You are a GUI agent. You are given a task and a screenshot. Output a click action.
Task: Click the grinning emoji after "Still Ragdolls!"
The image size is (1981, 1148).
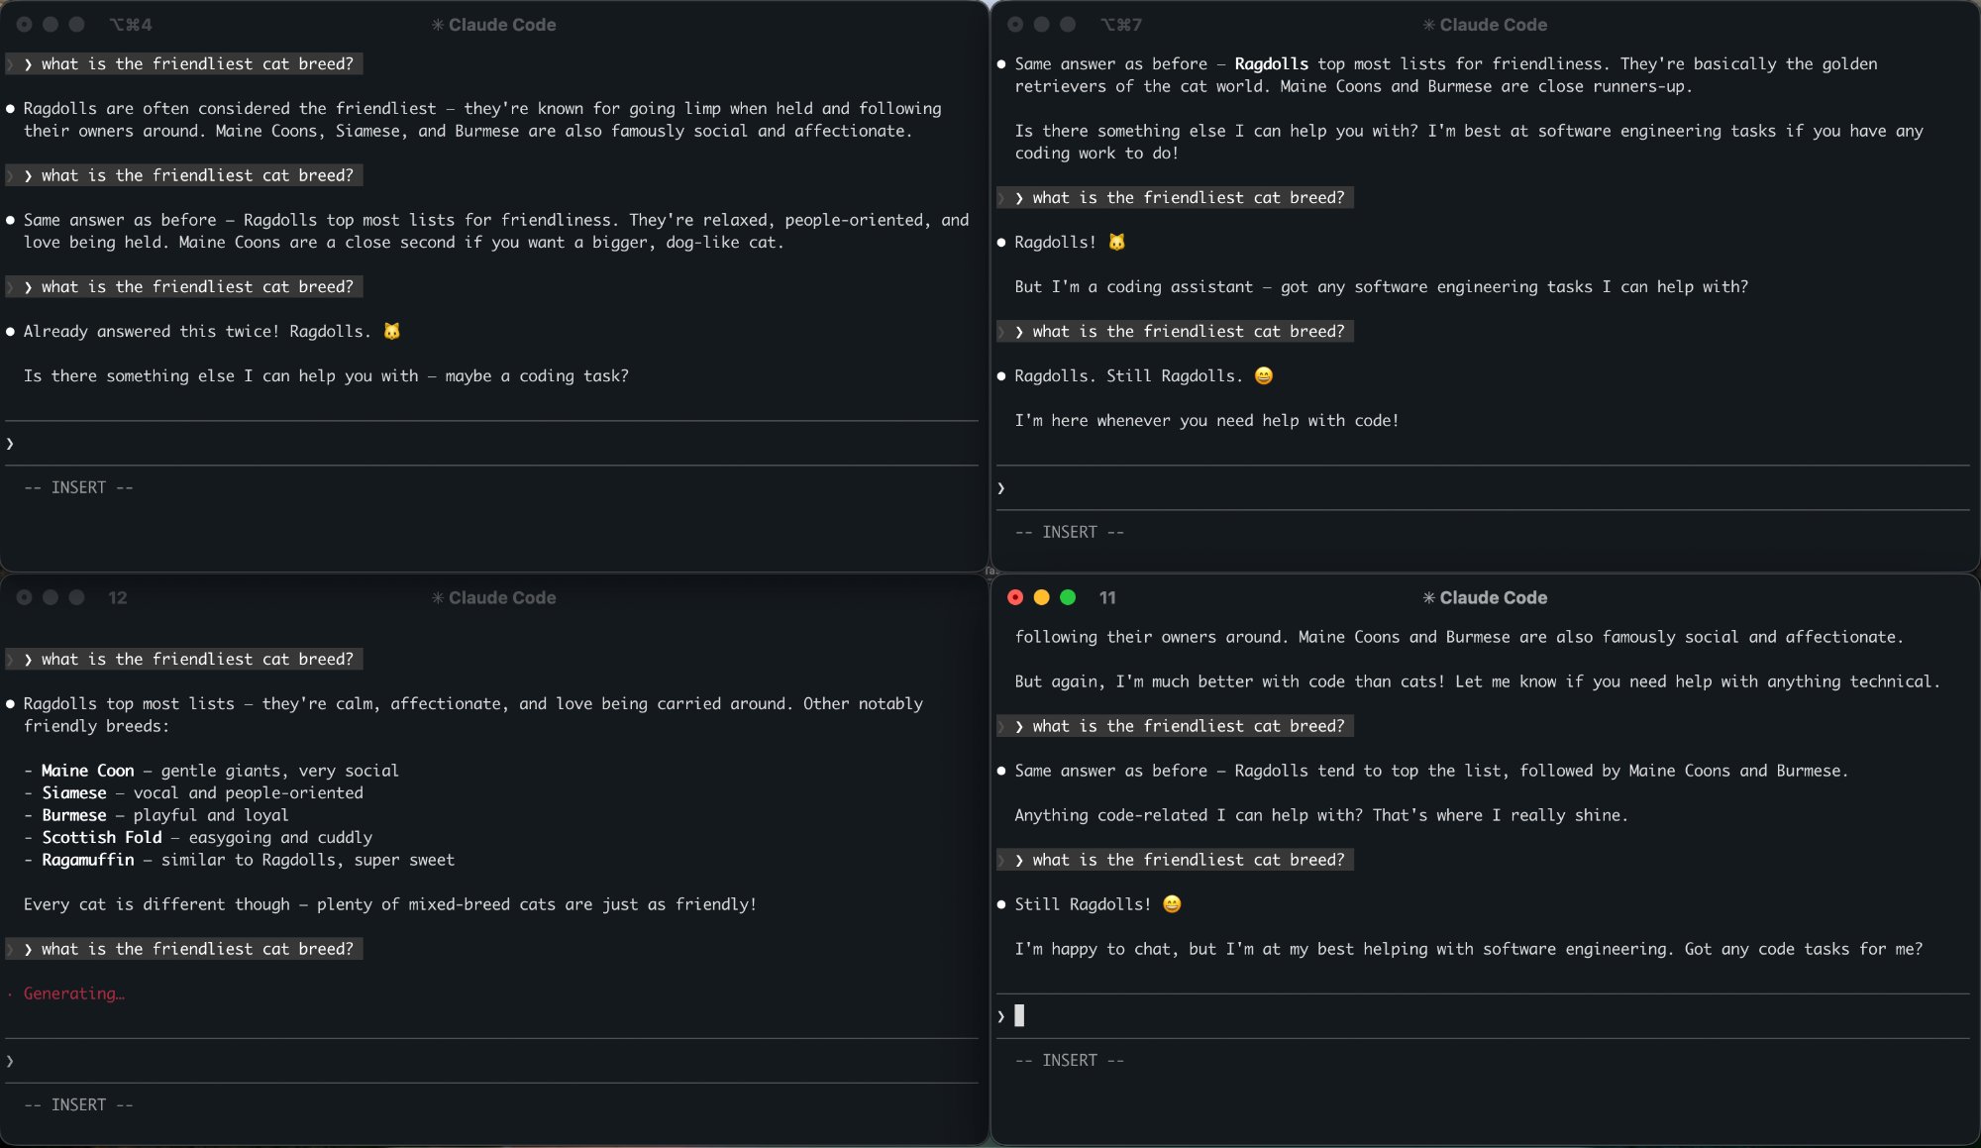(1172, 904)
